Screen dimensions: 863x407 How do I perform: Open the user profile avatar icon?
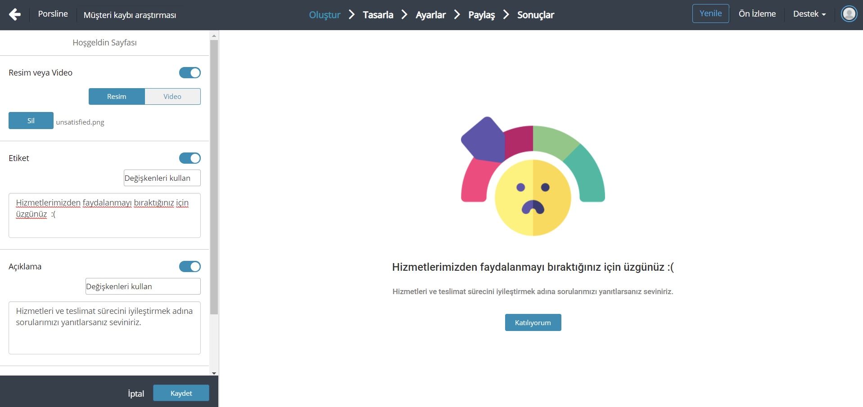849,14
